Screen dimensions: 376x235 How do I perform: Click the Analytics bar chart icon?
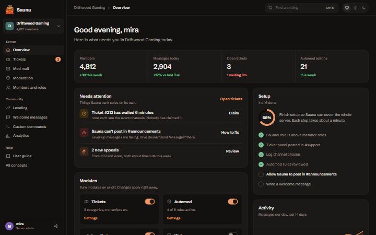pos(8,136)
